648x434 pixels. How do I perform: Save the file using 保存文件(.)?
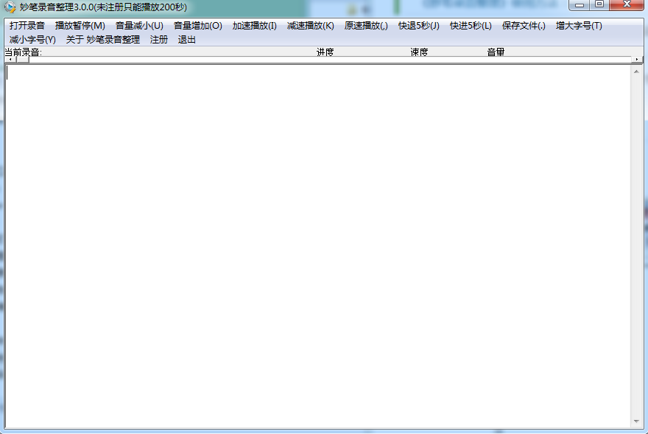[x=524, y=26]
